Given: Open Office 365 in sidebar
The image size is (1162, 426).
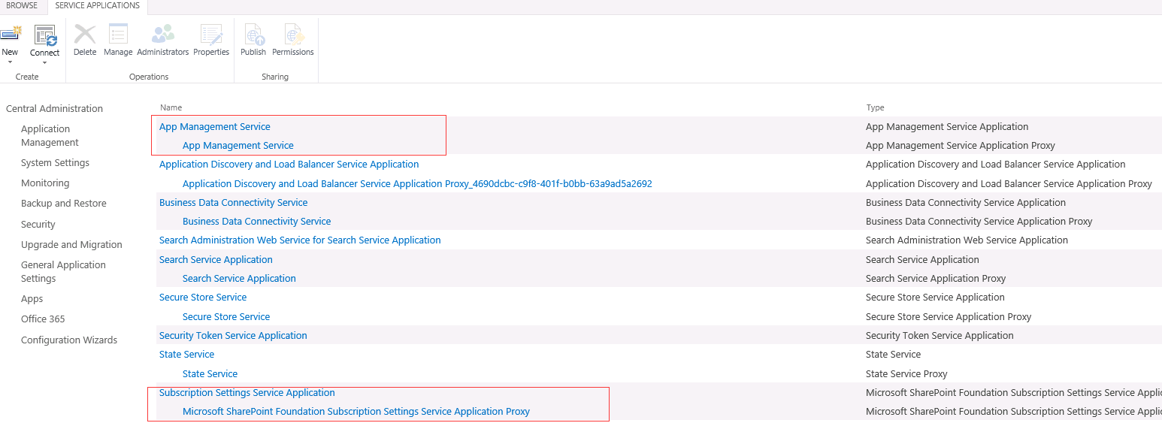Looking at the screenshot, I should pyautogui.click(x=43, y=319).
